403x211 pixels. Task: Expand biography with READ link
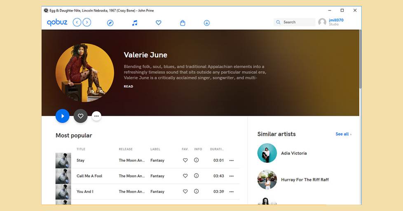(128, 87)
